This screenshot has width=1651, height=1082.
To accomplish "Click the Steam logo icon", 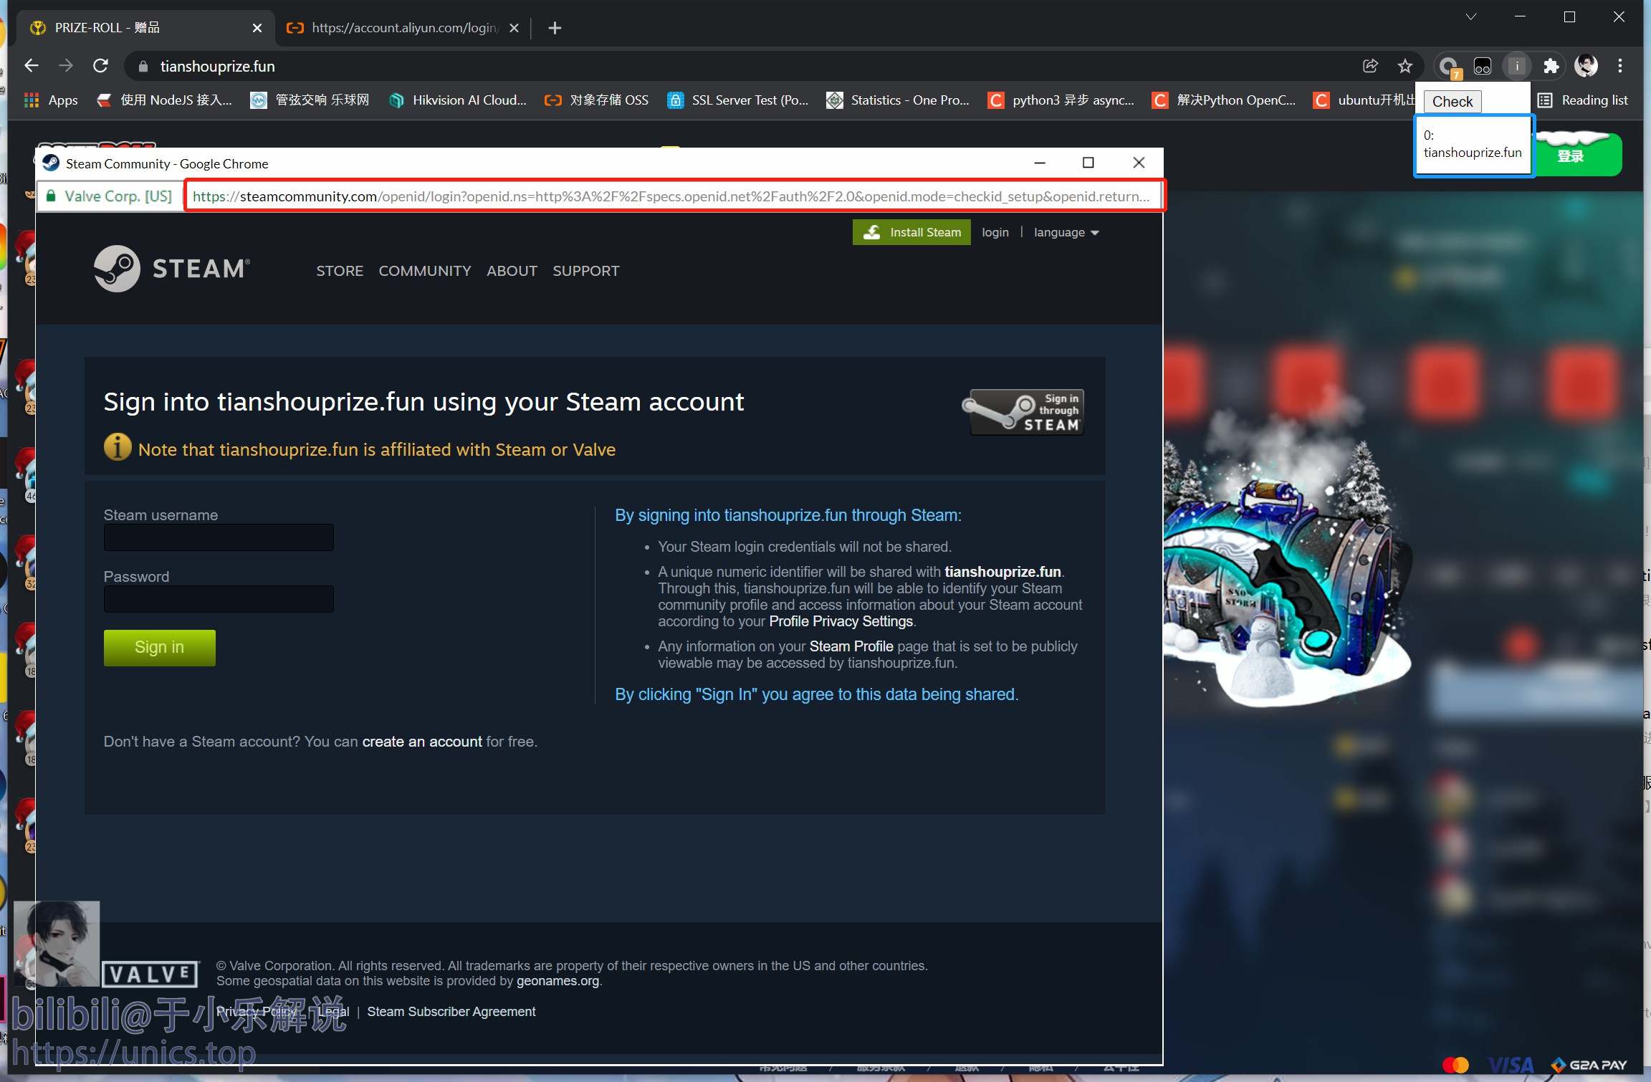I will click(x=117, y=267).
